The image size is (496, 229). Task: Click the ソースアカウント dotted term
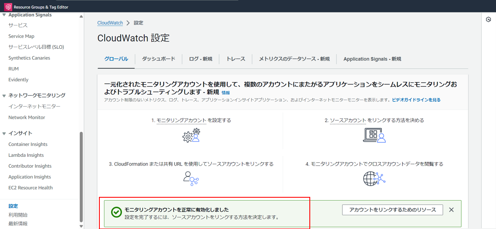(x=348, y=121)
